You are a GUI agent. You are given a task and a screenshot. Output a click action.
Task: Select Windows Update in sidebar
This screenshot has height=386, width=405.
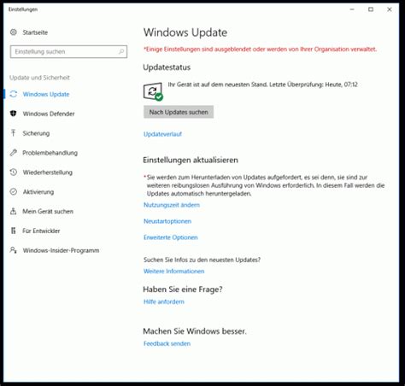(46, 94)
